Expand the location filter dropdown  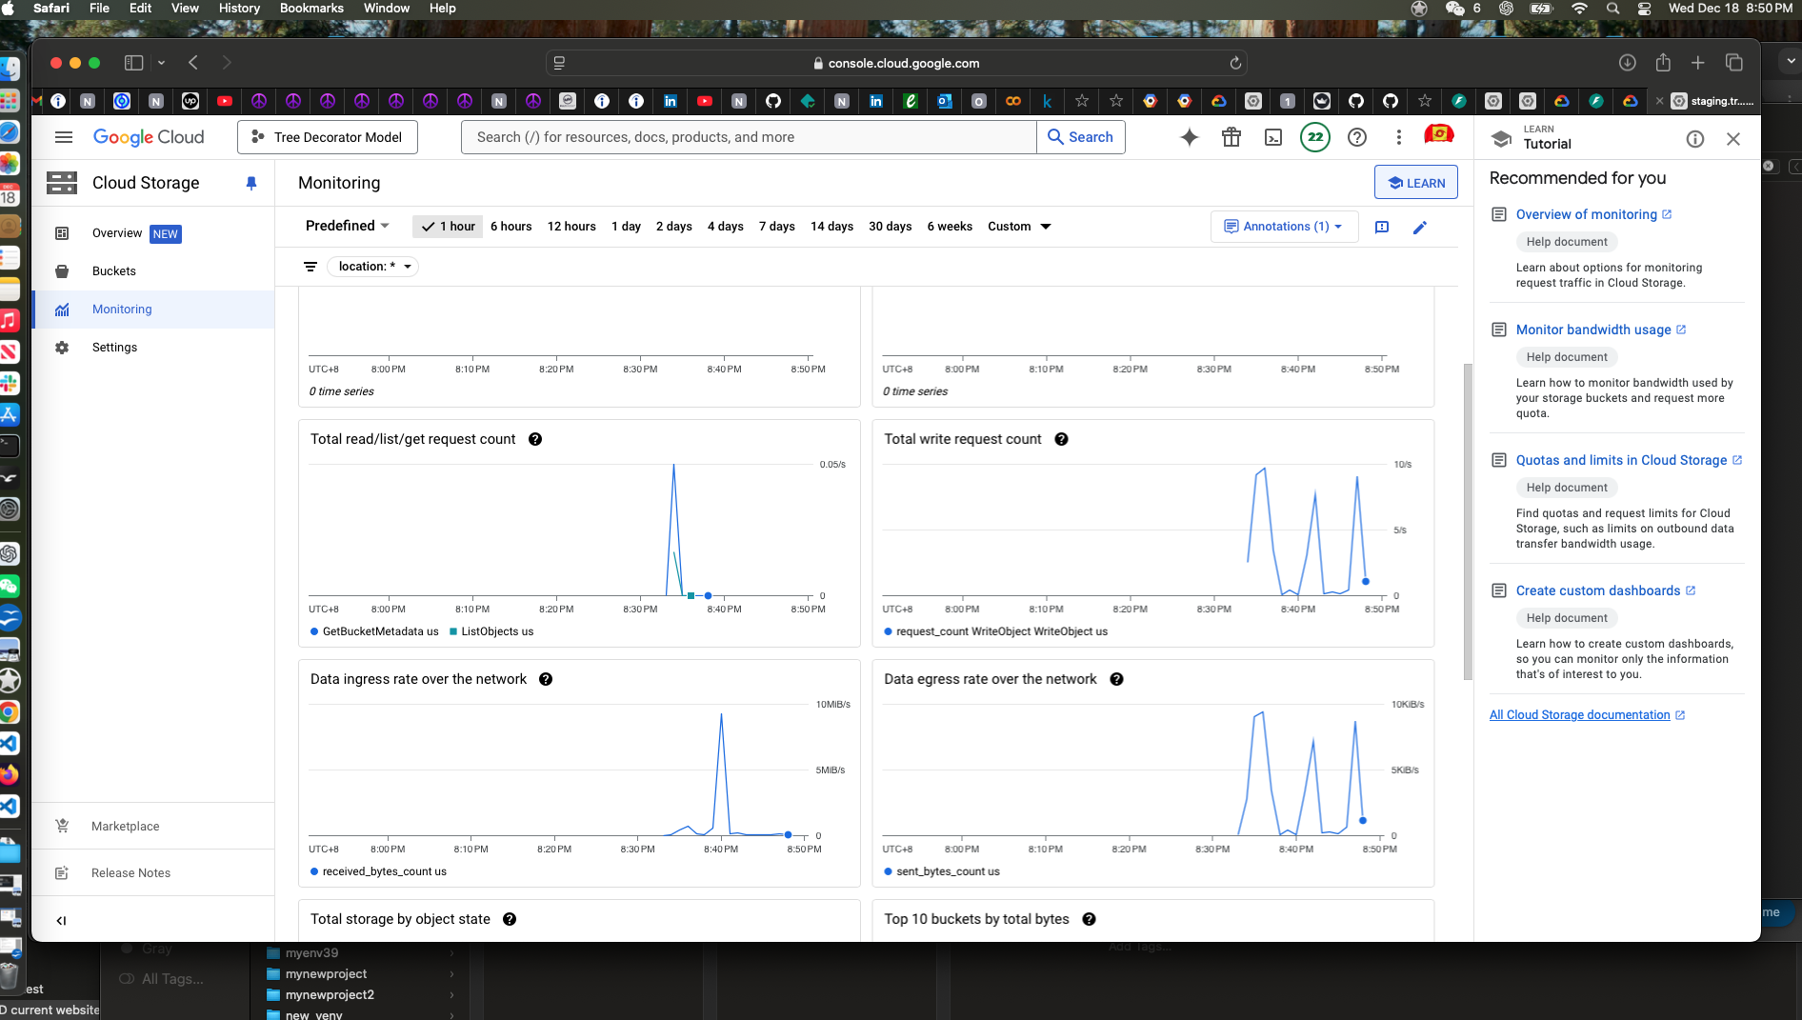tap(372, 267)
